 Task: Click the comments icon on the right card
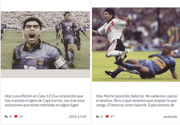point(97,117)
